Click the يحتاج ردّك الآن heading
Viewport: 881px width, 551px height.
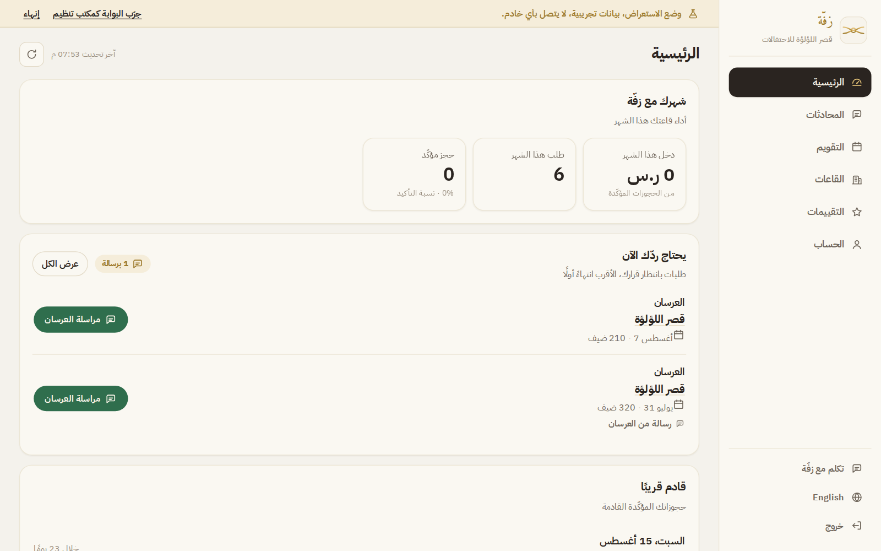[654, 256]
